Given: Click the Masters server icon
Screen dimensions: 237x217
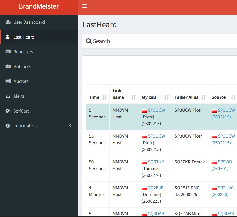Looking at the screenshot, I should click(x=8, y=81).
